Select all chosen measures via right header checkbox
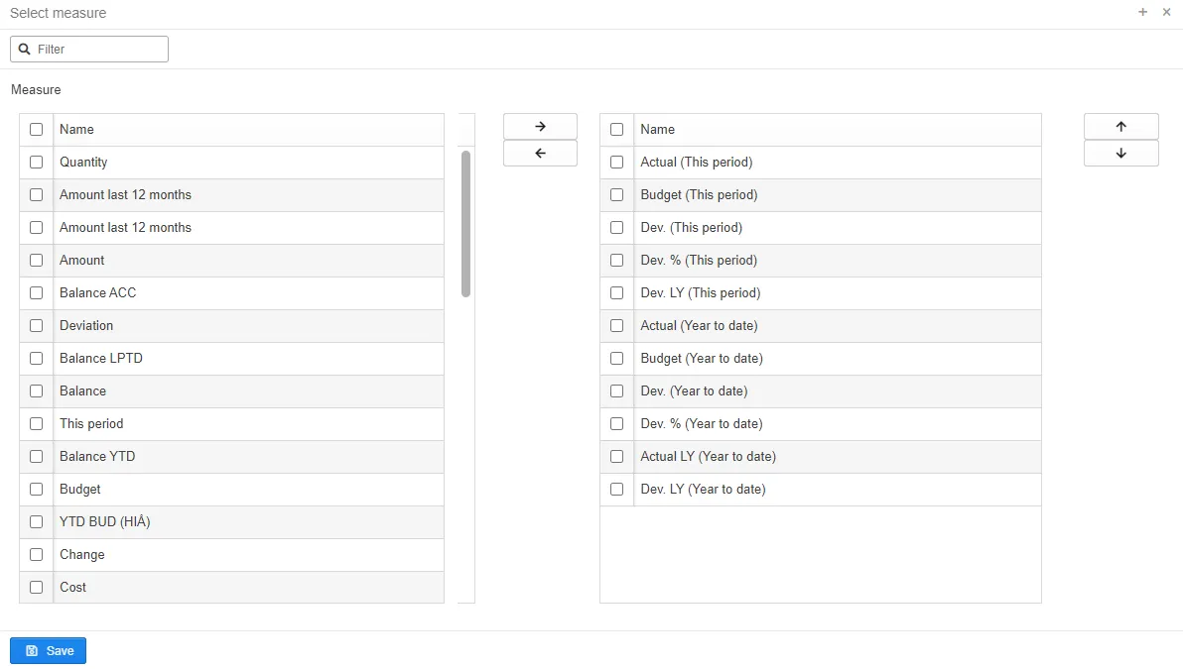The image size is (1183, 669). (x=617, y=129)
